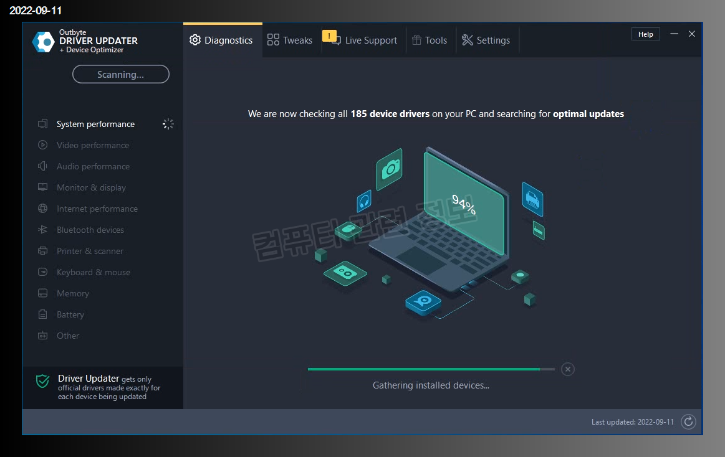Click the green shield checkmark icon

coord(42,381)
